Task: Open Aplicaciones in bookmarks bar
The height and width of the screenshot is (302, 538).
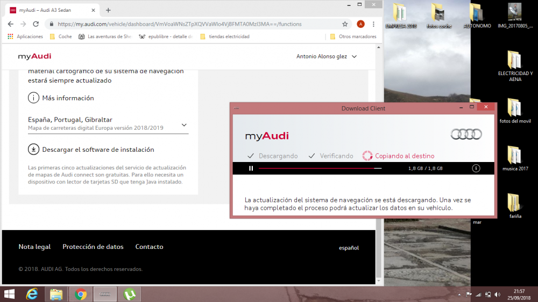Action: click(25, 36)
